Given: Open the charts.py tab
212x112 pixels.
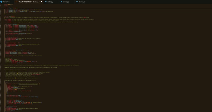Looking at the screenshot, I should (x=82, y=2).
